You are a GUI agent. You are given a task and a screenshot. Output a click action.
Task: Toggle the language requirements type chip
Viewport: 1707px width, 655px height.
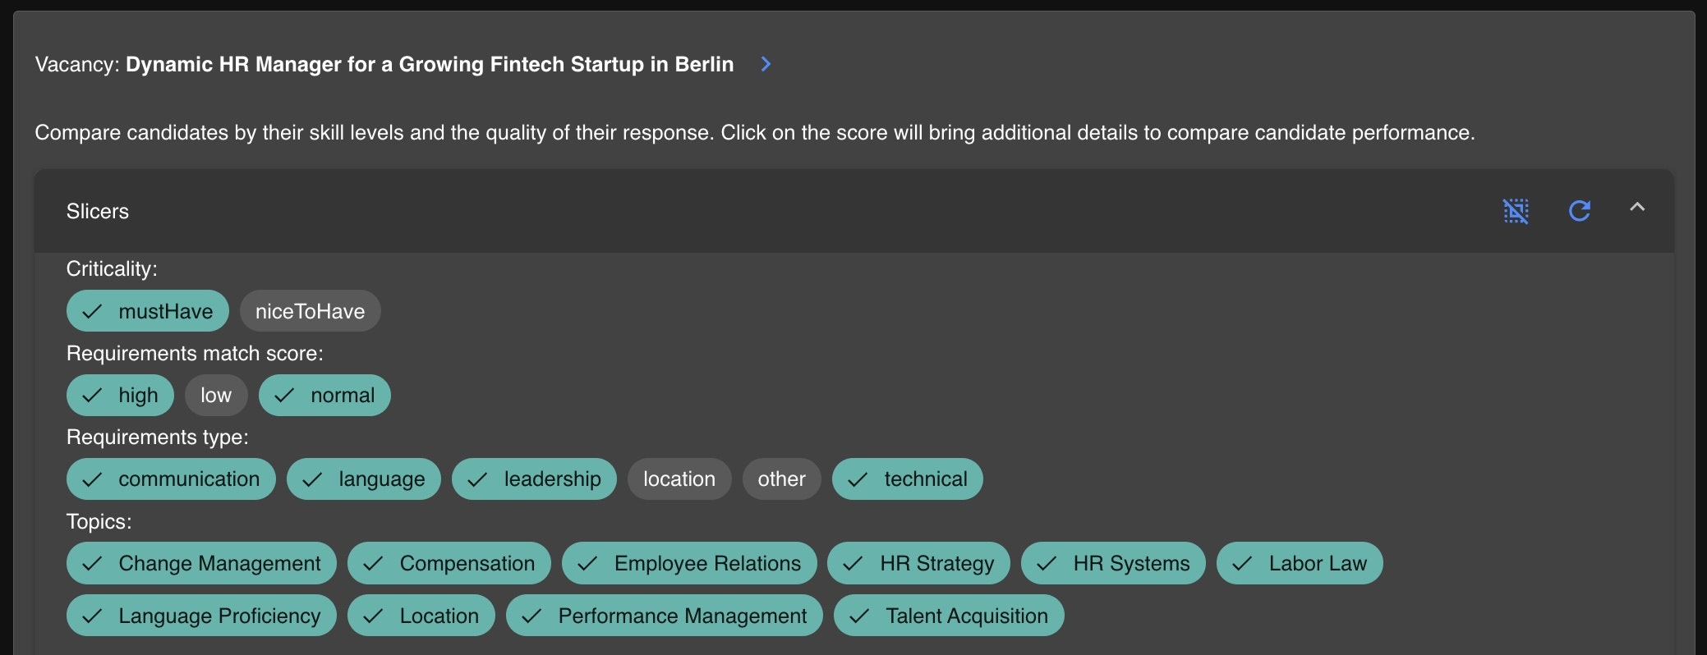pos(363,479)
